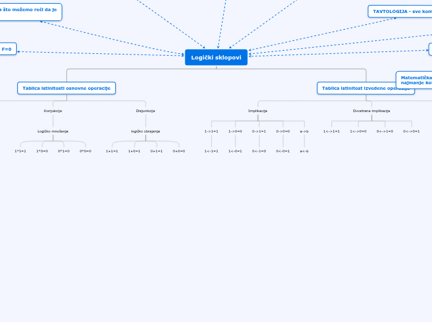Select leaf '1+0=1'
432x322 pixels.
(134, 151)
